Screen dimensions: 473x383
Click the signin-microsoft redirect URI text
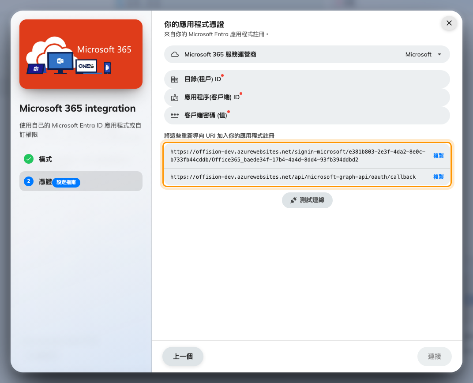pos(298,156)
